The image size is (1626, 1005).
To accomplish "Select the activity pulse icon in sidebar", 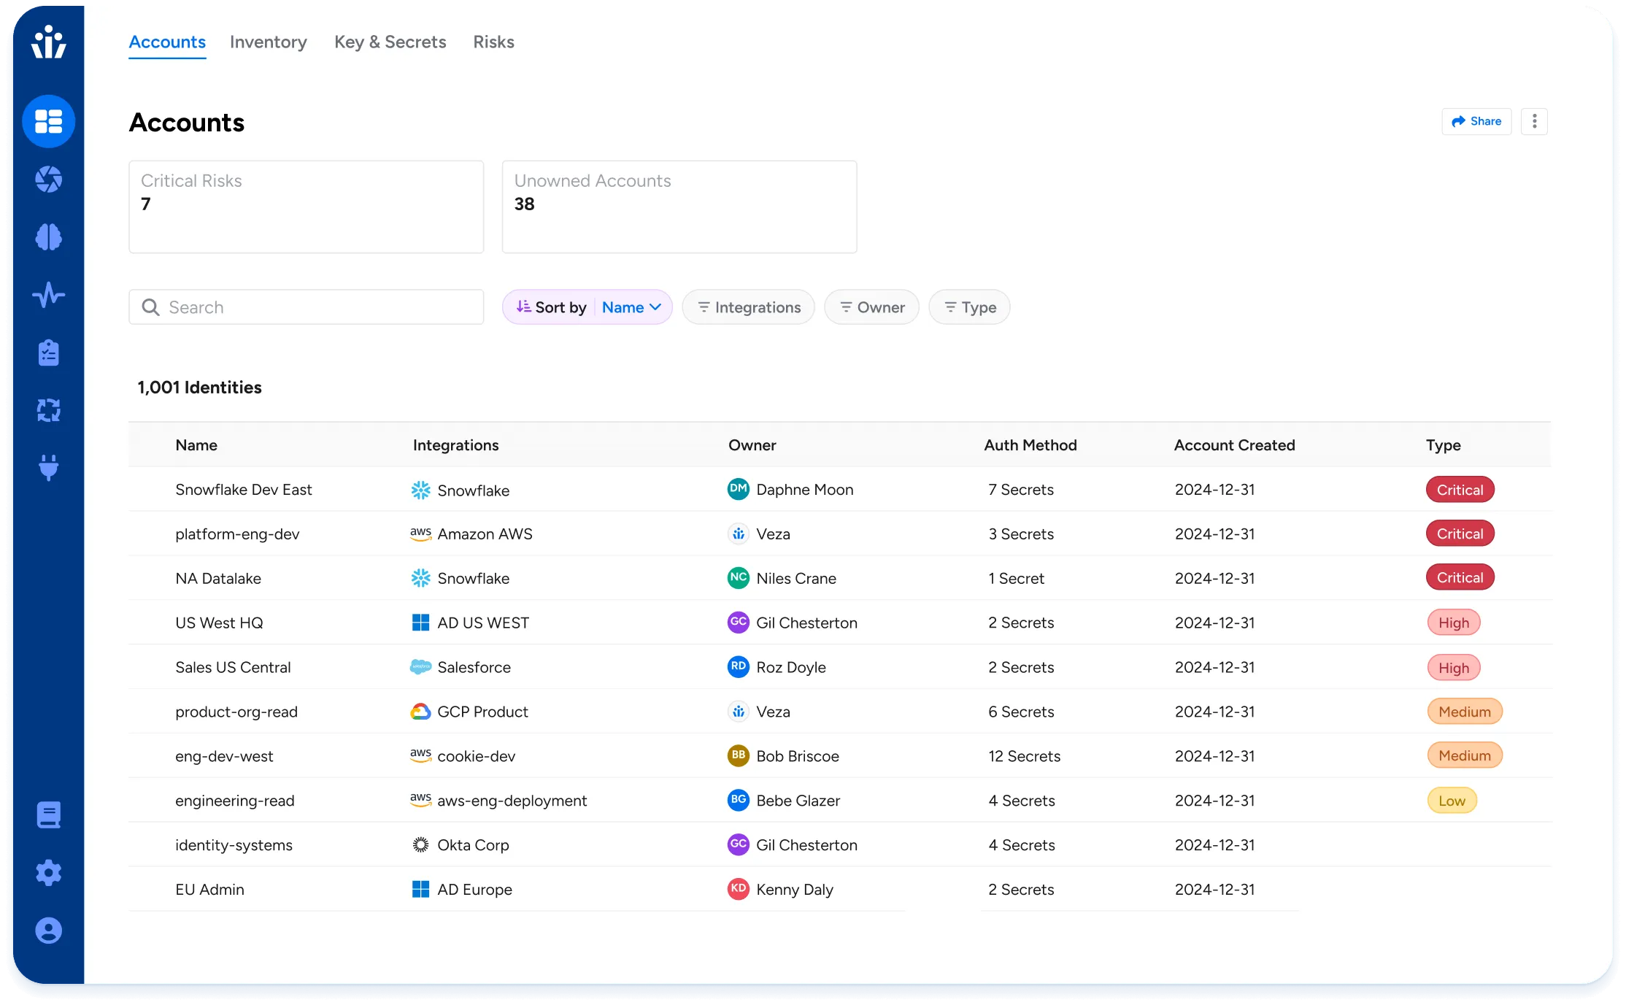I will click(48, 295).
